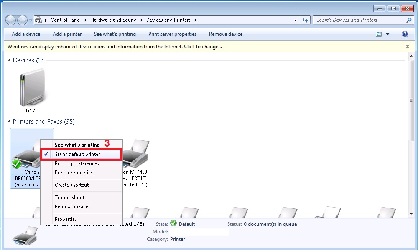Image resolution: width=418 pixels, height=250 pixels.
Task: Collapse the Printers and Faxes group
Action: [x=10, y=122]
